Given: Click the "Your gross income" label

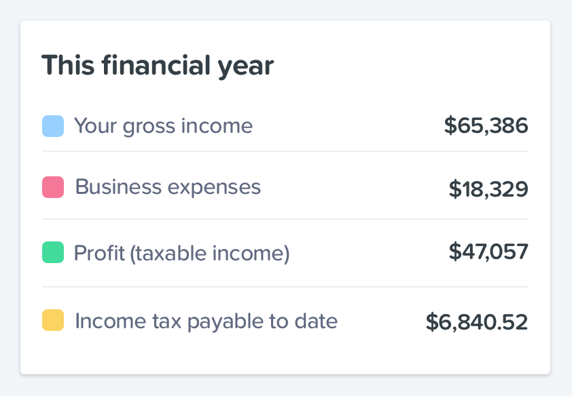Looking at the screenshot, I should click(163, 126).
